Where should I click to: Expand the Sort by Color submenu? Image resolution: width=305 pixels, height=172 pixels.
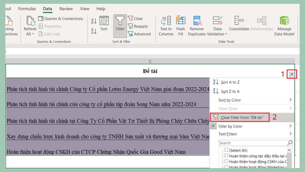pyautogui.click(x=230, y=100)
